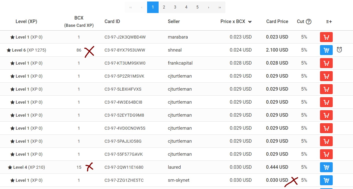The width and height of the screenshot is (353, 189).
Task: Sort by the Level (XP) column header
Action: click(x=26, y=22)
